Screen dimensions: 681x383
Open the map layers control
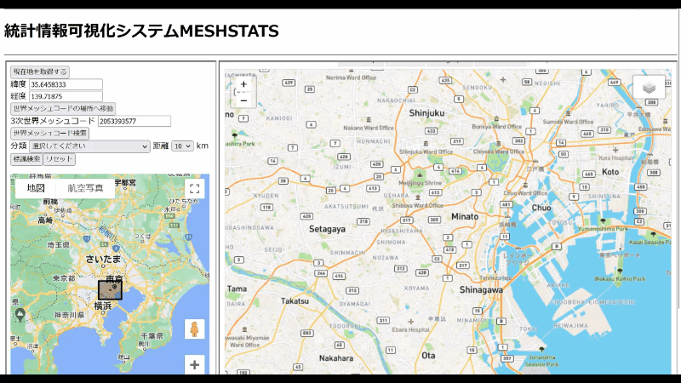coord(649,88)
